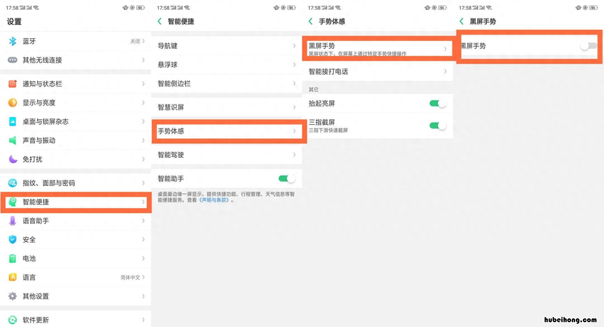The width and height of the screenshot is (604, 327).
Task: Tap the sound and vibration speaker icon
Action: (13, 140)
